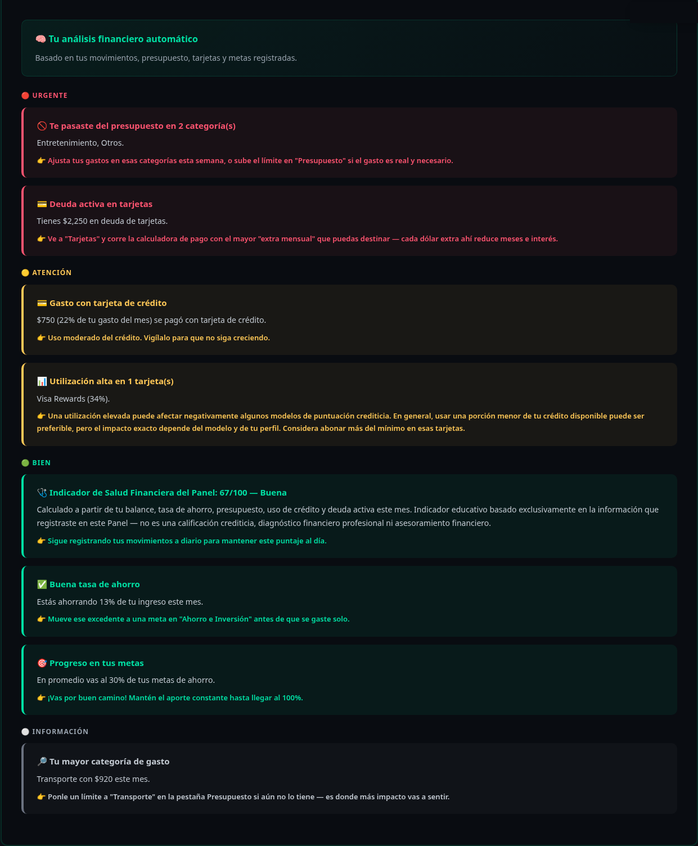This screenshot has height=846, width=698.
Task: Open the Buena tasa de ahorro card
Action: pos(349,601)
